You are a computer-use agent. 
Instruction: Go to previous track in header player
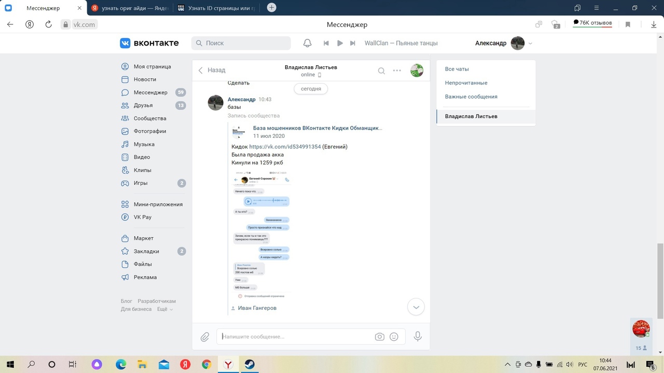pos(326,43)
